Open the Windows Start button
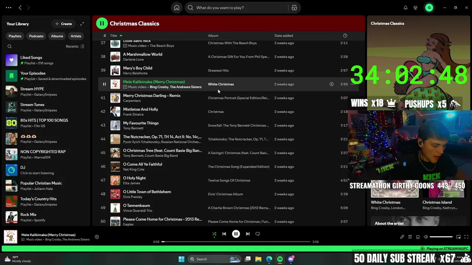 coord(181,259)
